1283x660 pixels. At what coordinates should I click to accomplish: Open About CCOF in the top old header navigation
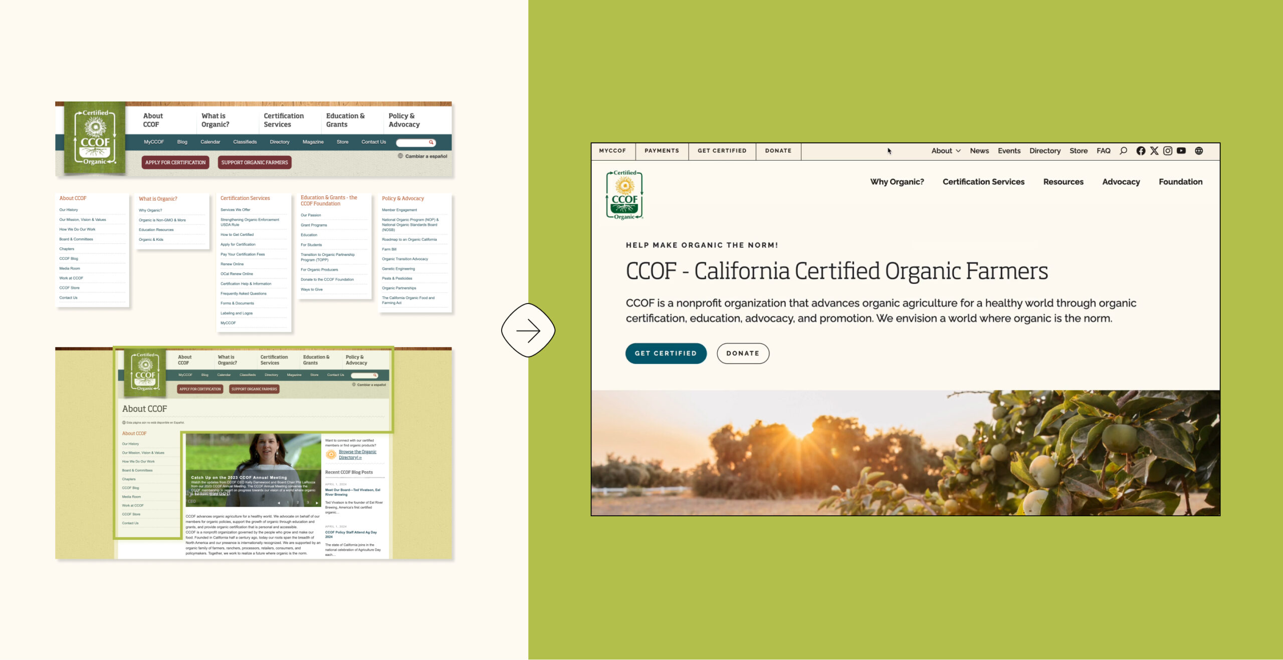coord(153,120)
